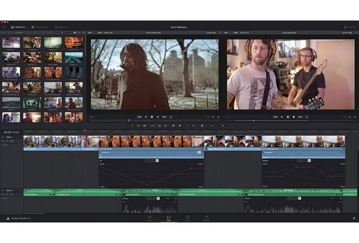
Task: Play reverse in the source viewer
Action: click(145, 117)
